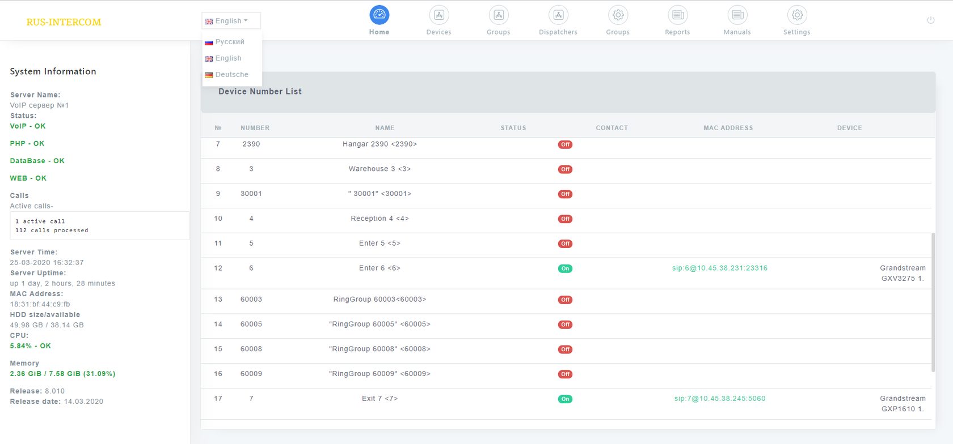Screen dimensions: 953x444
Task: Click the Device Number List table scrollbar
Action: tap(933, 302)
